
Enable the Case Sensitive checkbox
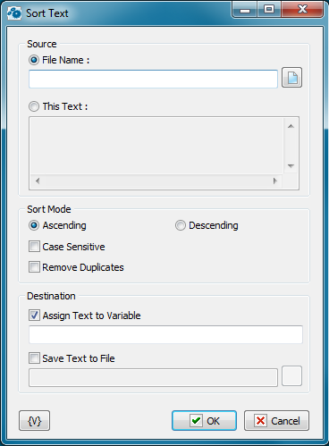coord(34,247)
